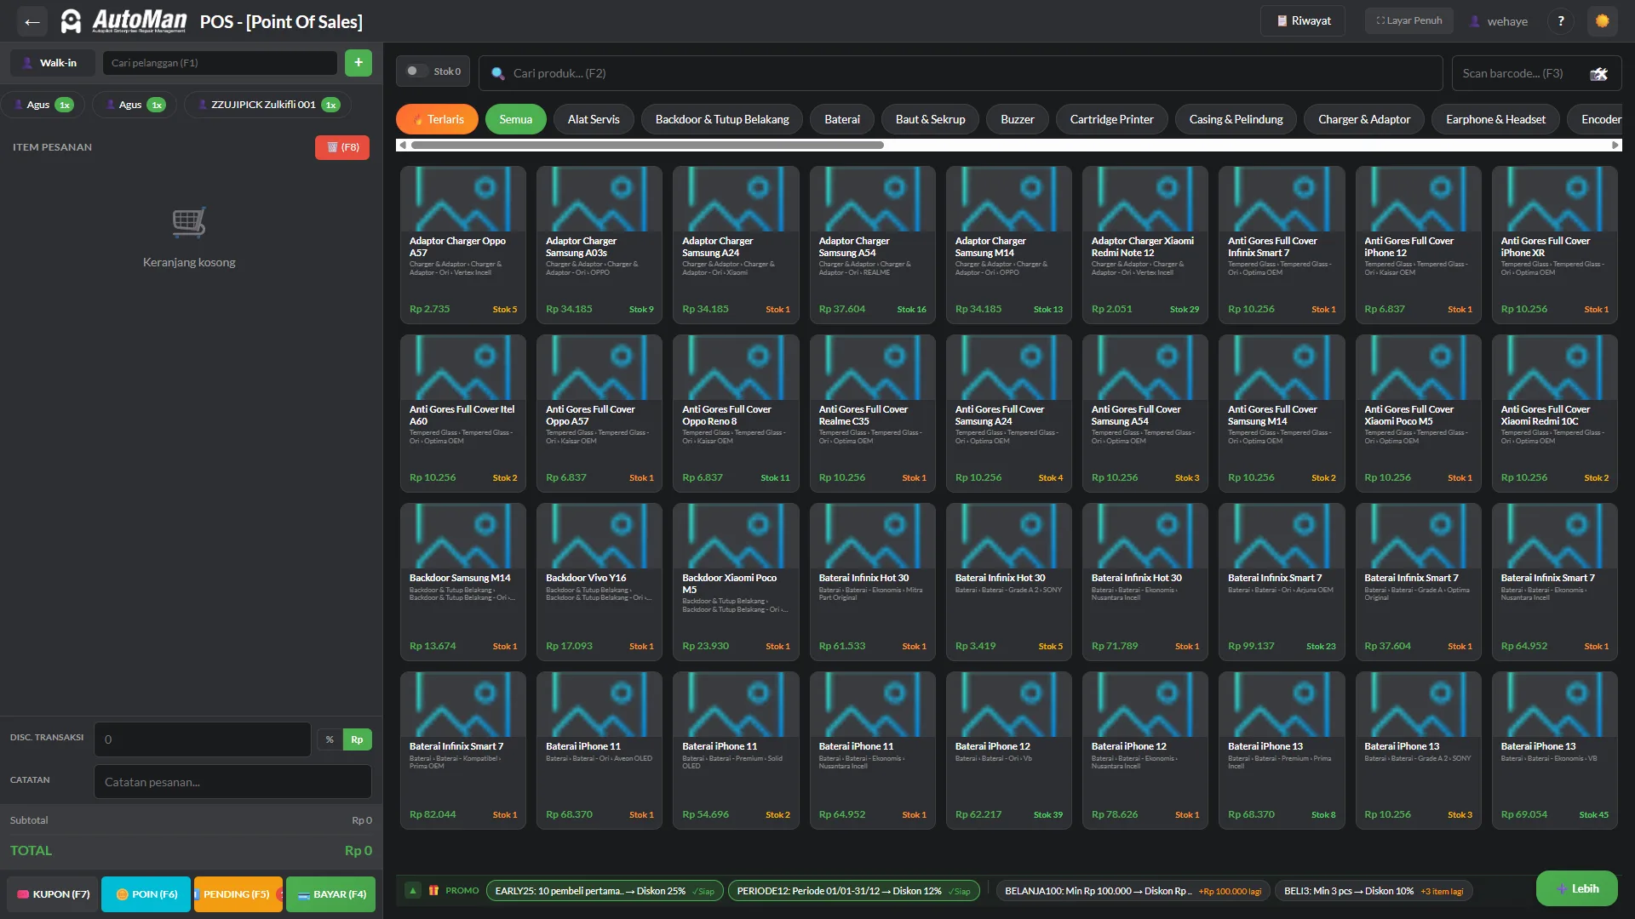Select the Backdoor Xiaomi Poco M5 product
This screenshot has width=1635, height=919.
[736, 582]
